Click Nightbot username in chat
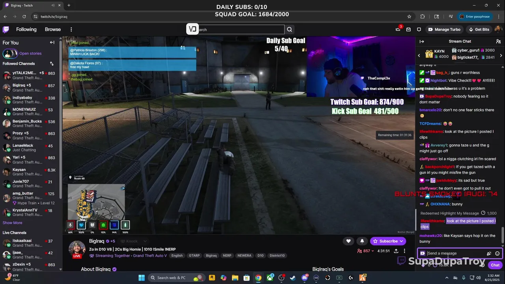This screenshot has height=284, width=505. (438, 80)
